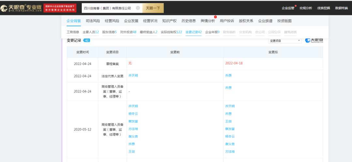Switch to the 司法风险 tab
352x162 pixels.
pos(93,21)
